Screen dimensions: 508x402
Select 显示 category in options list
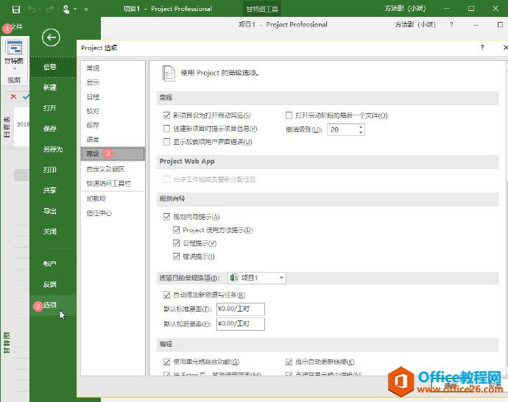coord(93,82)
